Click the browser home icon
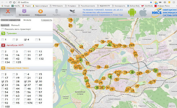 [x=14, y=2]
